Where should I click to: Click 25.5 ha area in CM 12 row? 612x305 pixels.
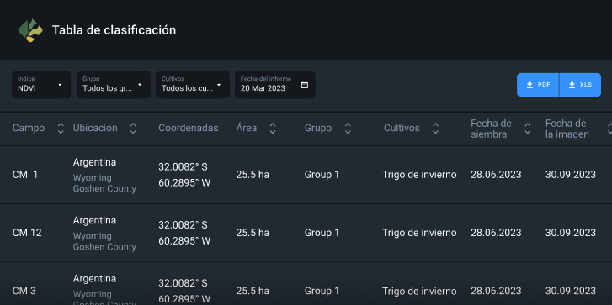point(253,233)
